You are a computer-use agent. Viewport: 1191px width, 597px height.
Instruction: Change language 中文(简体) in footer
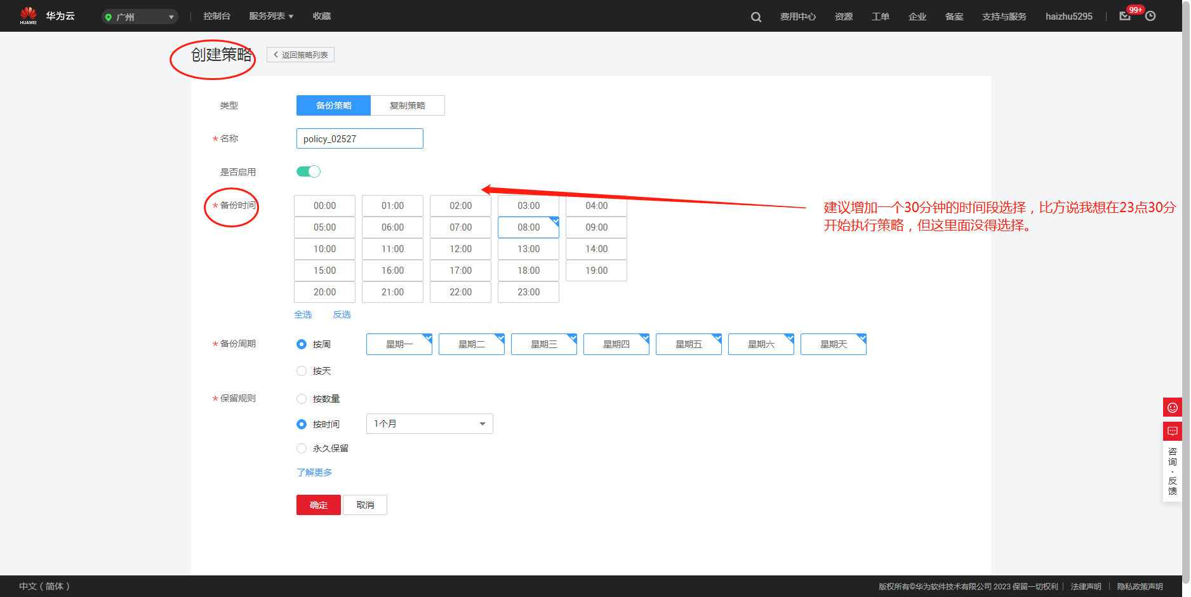(x=44, y=586)
